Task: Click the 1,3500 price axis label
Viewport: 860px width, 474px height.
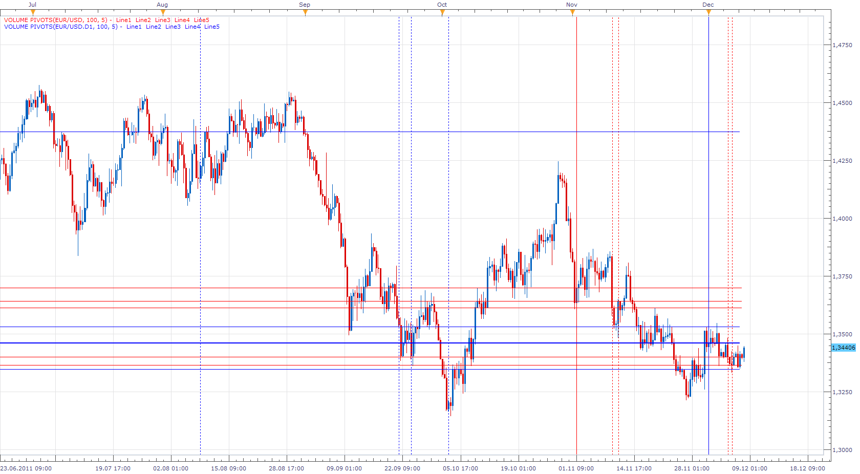Action: pyautogui.click(x=843, y=334)
